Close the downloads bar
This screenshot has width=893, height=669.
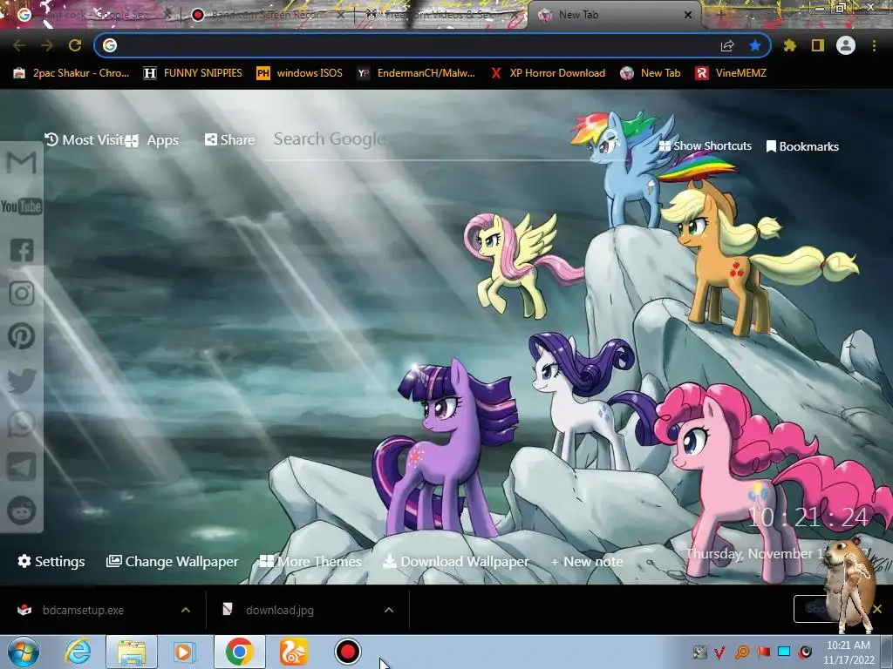click(877, 609)
